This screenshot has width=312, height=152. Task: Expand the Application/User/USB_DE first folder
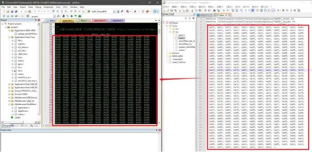tap(9, 84)
